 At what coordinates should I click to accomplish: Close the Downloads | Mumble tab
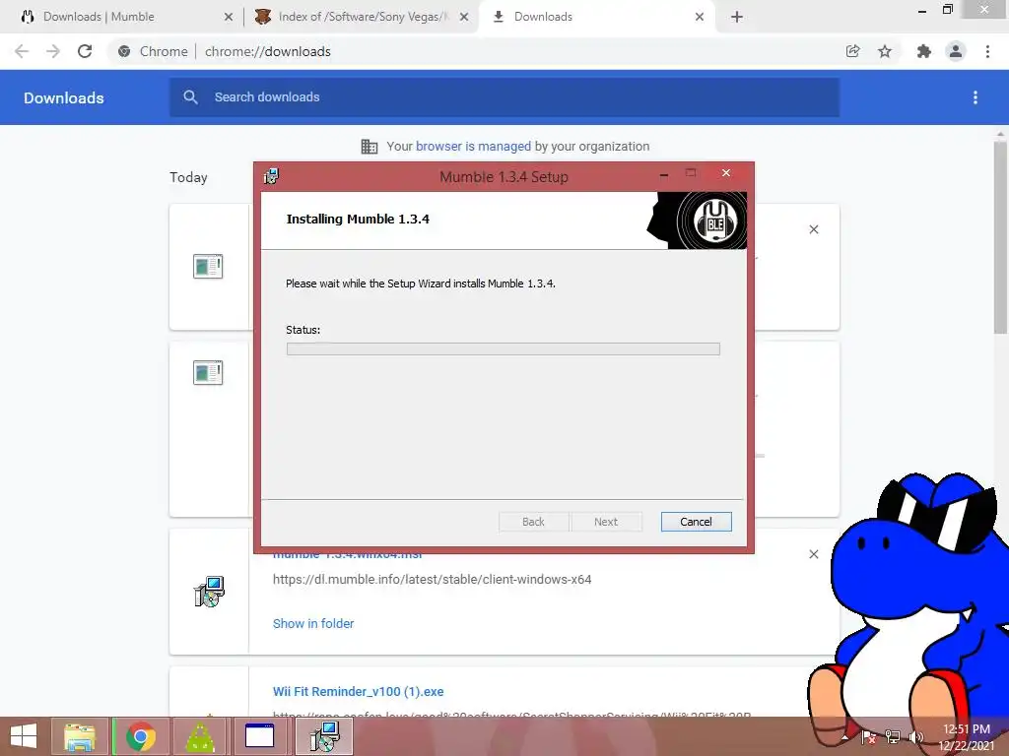[x=229, y=18]
